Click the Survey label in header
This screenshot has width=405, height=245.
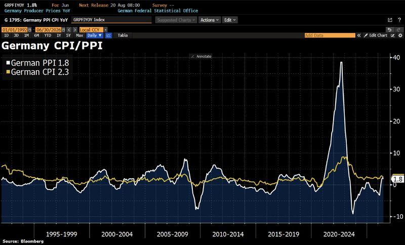[x=159, y=5]
